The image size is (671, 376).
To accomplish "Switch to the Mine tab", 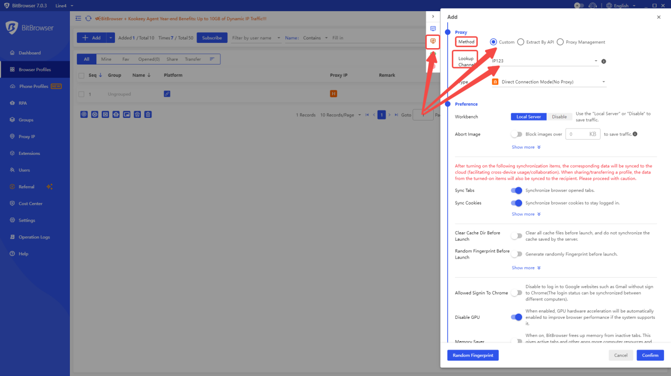I will coord(106,59).
